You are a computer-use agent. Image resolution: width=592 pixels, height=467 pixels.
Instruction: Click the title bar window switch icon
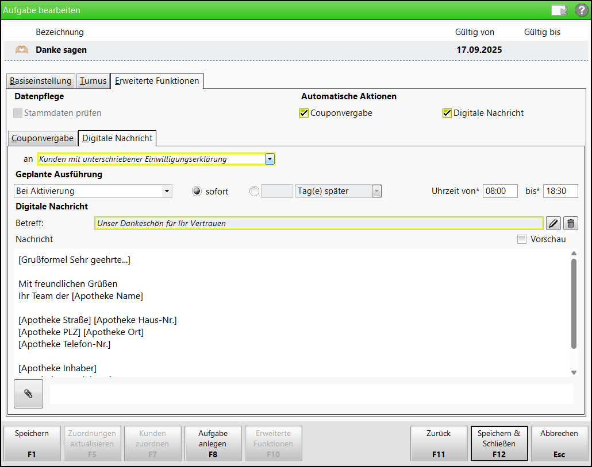pos(559,10)
